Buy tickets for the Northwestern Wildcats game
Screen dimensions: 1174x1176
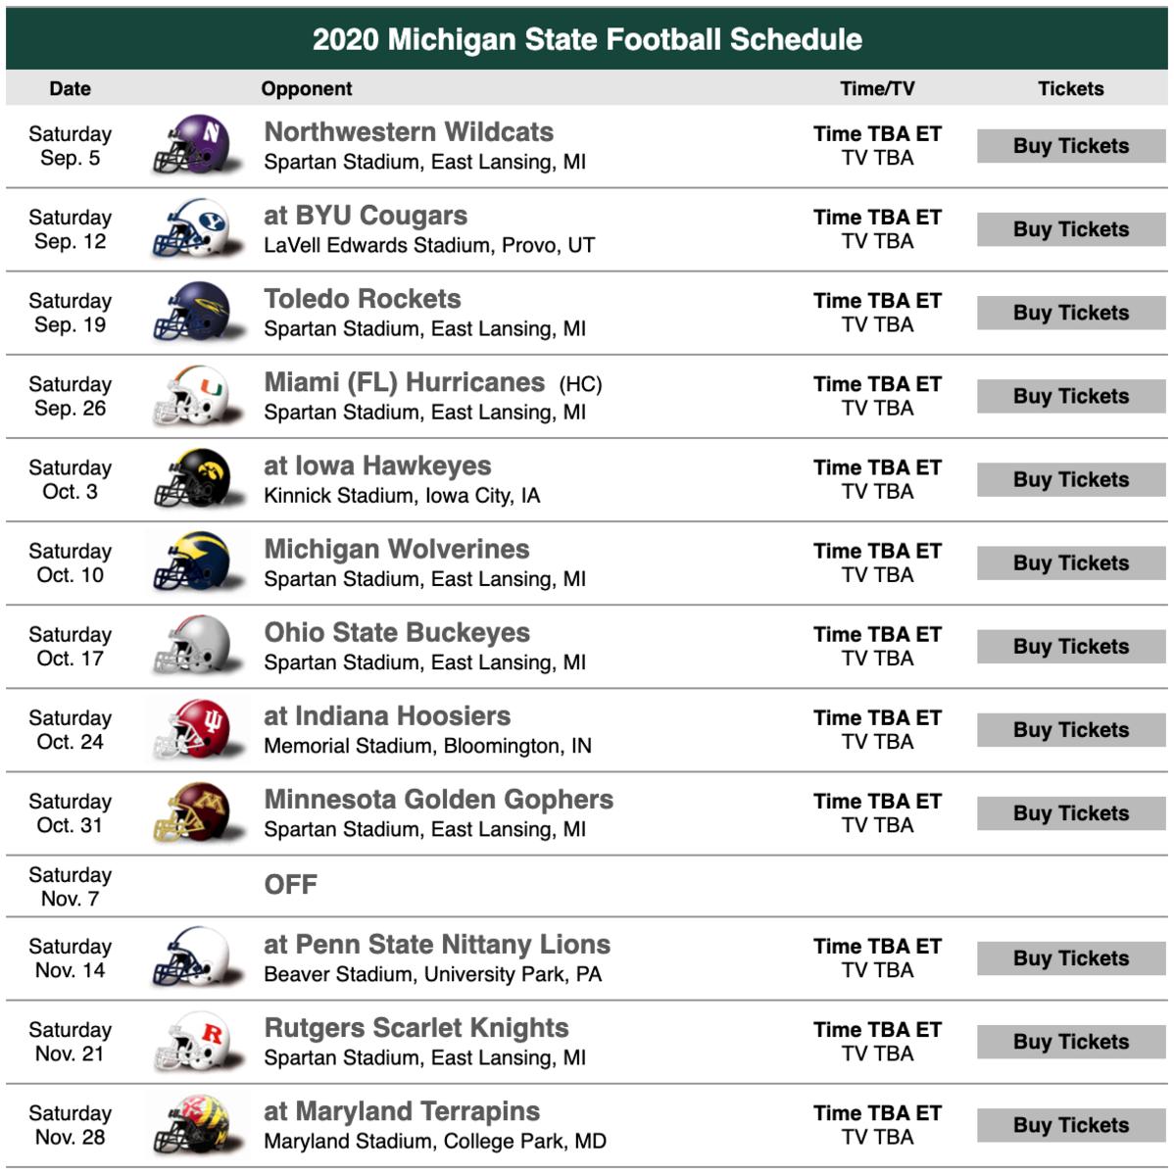tap(1070, 146)
